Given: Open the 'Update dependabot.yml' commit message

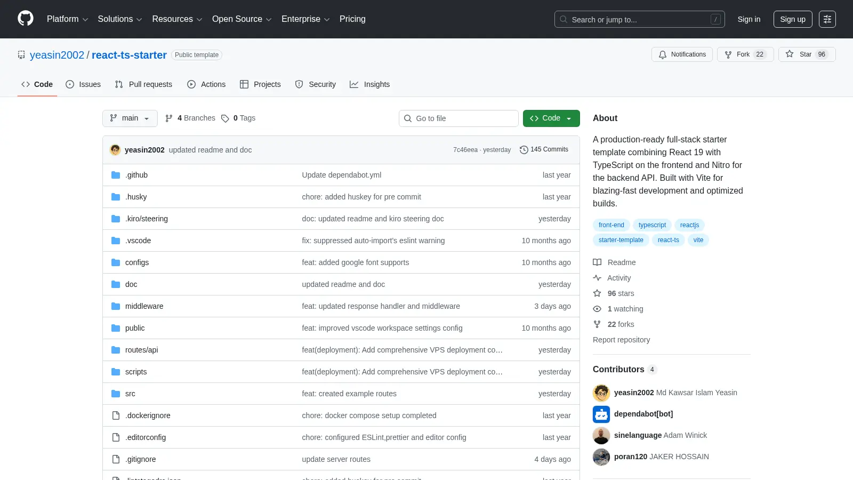Looking at the screenshot, I should pos(342,175).
